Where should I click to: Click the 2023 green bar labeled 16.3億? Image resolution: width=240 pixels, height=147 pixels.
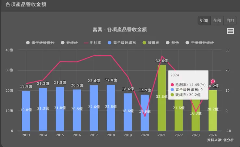point(196,115)
